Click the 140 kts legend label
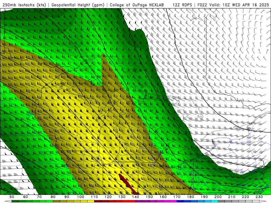Image resolution: width=271 pixels, height=203 pixels. click(x=135, y=197)
